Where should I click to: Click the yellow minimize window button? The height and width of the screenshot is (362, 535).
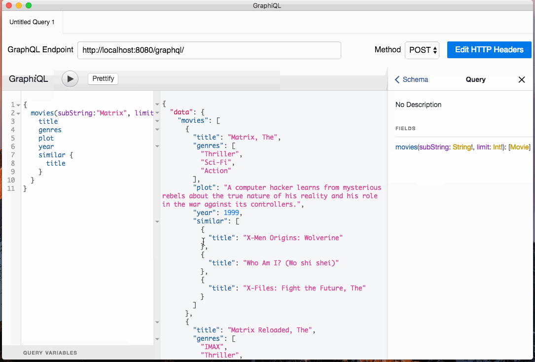coord(19,5)
